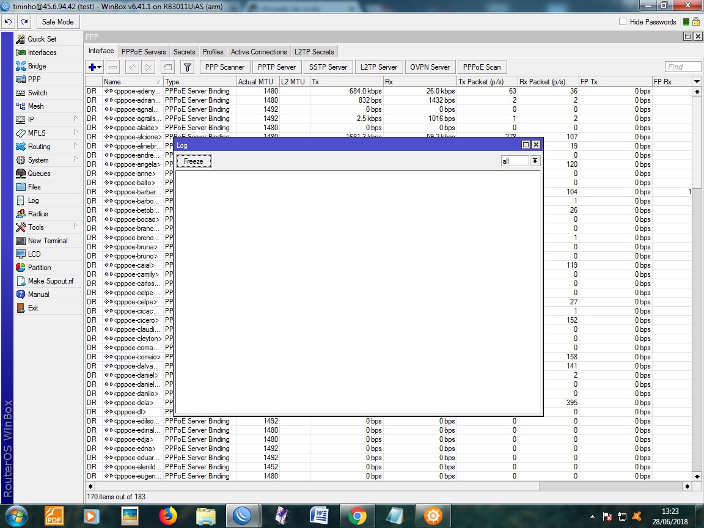Switch to the Interface tab
This screenshot has width=704, height=528.
pyautogui.click(x=101, y=51)
